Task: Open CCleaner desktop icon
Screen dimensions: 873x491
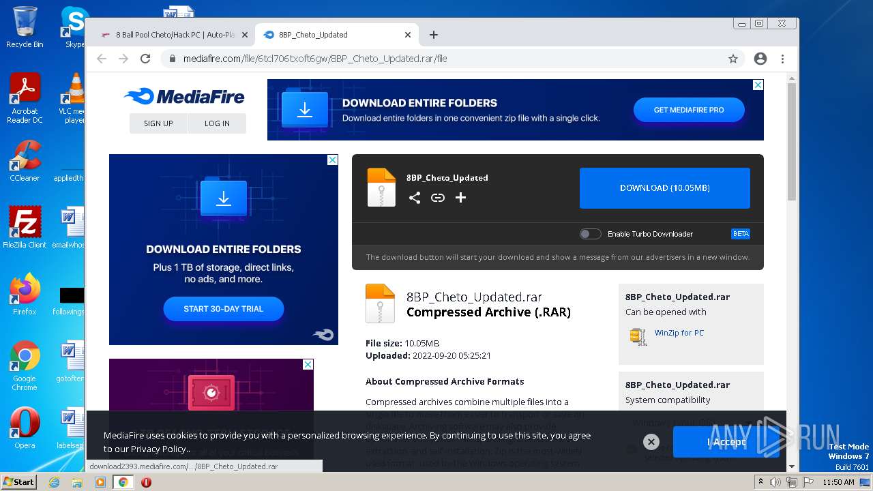Action: pyautogui.click(x=25, y=161)
